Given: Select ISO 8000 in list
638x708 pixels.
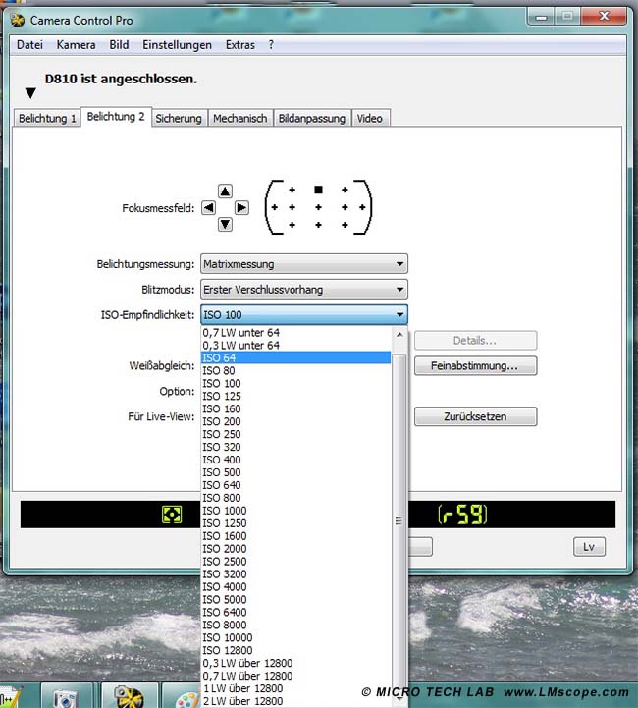Looking at the screenshot, I should (296, 625).
